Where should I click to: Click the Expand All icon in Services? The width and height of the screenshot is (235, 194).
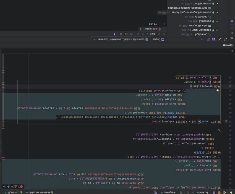(x=225, y=39)
